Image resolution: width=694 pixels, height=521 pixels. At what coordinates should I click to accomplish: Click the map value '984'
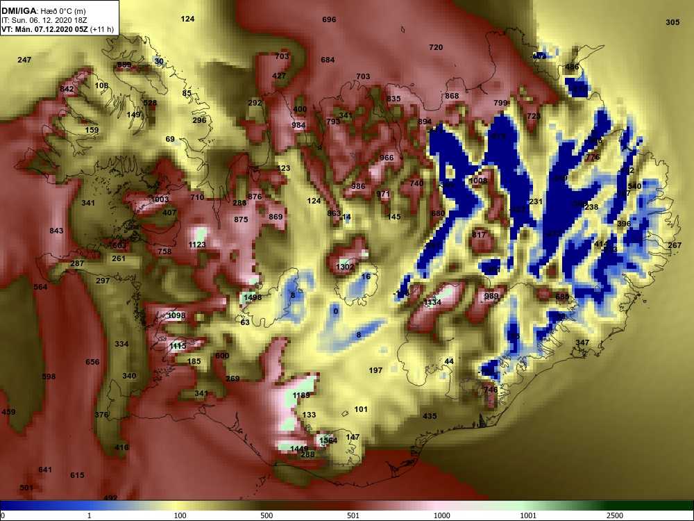click(298, 125)
